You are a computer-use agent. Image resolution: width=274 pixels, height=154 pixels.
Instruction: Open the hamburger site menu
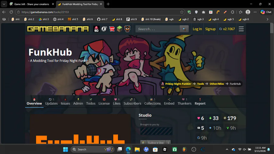tap(241, 29)
